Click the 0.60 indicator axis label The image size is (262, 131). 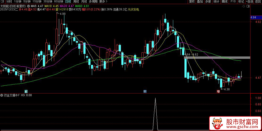pyautogui.click(x=259, y=111)
